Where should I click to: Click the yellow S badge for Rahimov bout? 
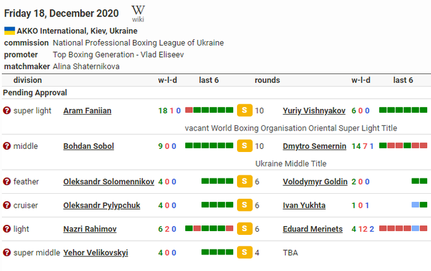pyautogui.click(x=244, y=229)
